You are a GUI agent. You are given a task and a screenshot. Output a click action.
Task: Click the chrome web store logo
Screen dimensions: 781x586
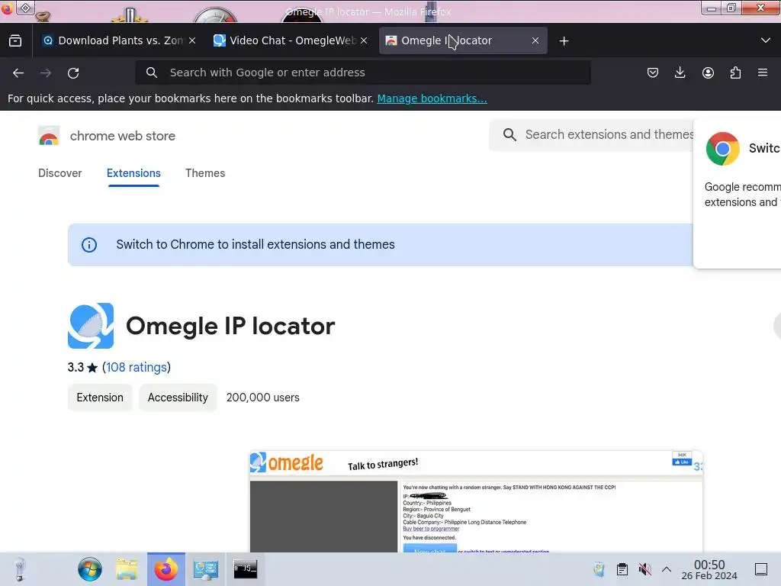tap(49, 136)
